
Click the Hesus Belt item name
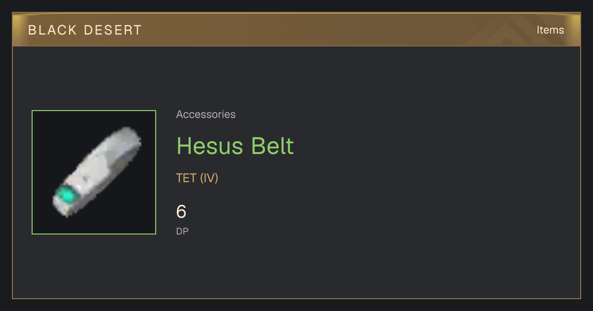point(235,146)
